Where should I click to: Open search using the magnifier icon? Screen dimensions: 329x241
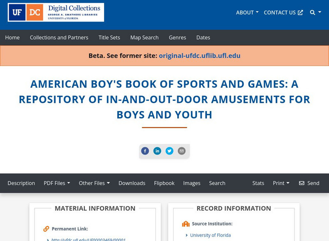click(x=311, y=12)
